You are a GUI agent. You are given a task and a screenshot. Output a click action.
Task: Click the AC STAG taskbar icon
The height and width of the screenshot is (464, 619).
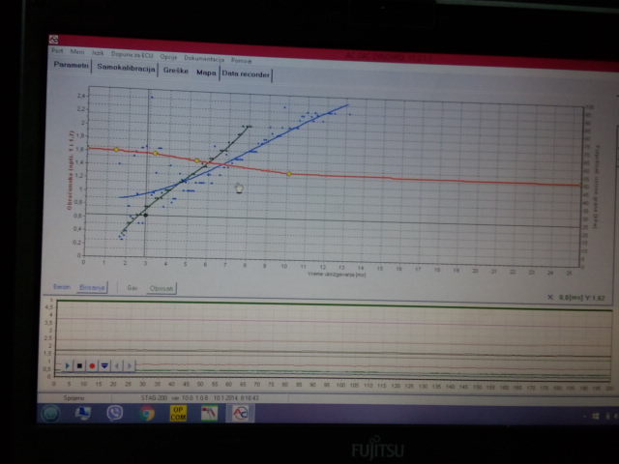click(240, 414)
